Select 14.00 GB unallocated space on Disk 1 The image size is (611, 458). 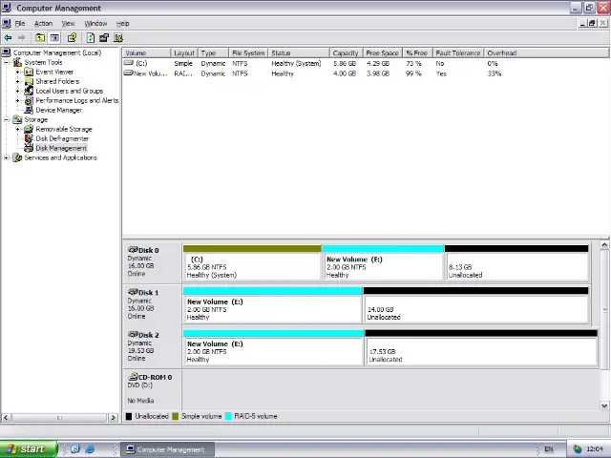click(x=475, y=305)
